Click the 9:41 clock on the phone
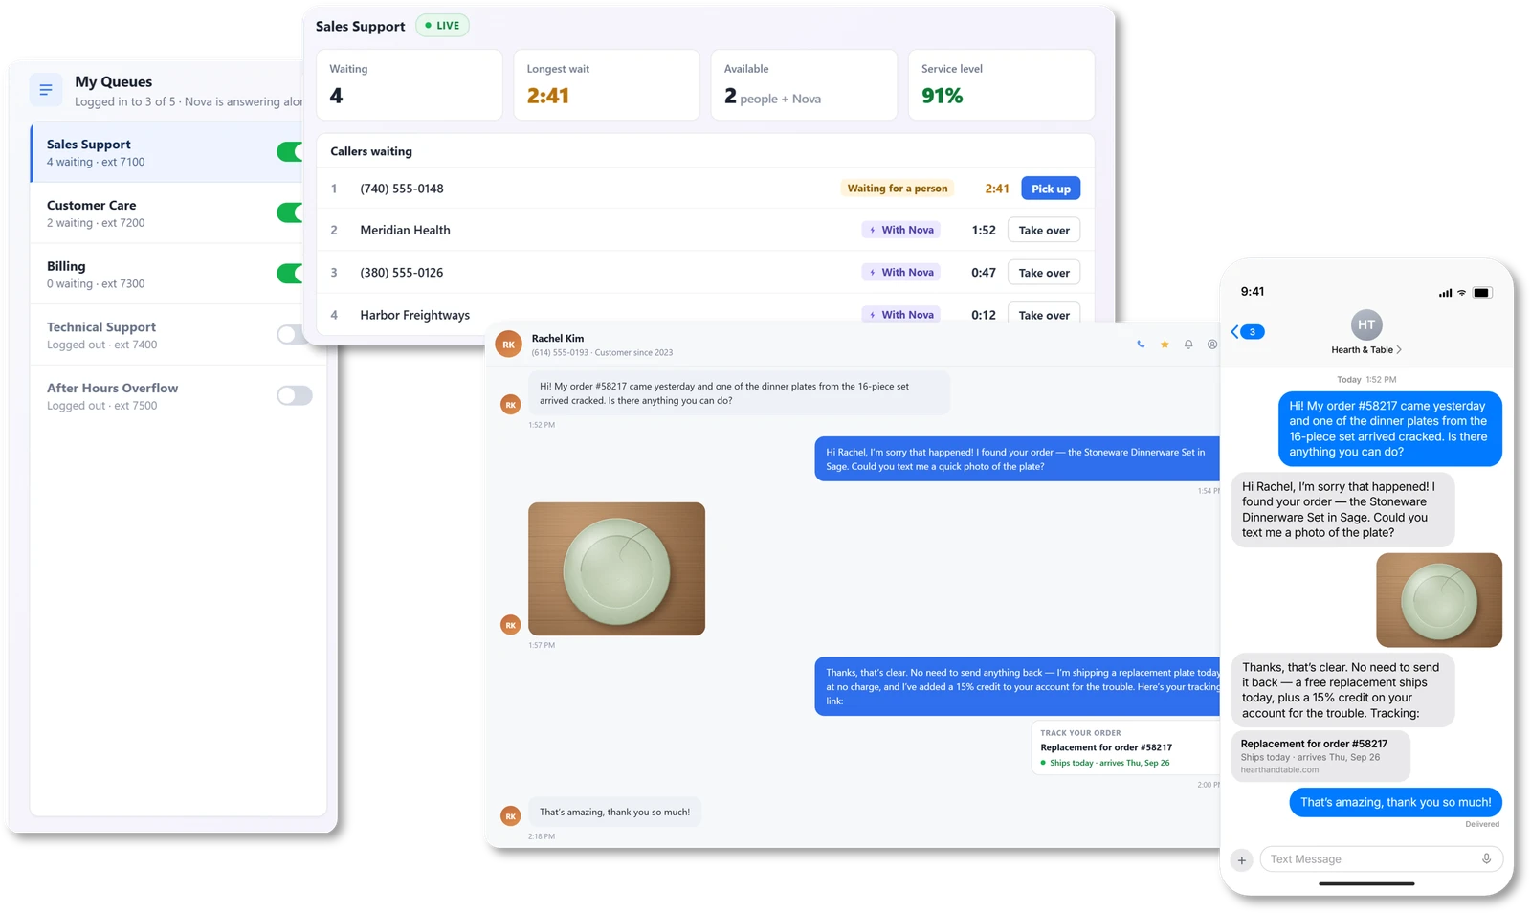Viewport: 1531px width, 913px height. tap(1253, 292)
